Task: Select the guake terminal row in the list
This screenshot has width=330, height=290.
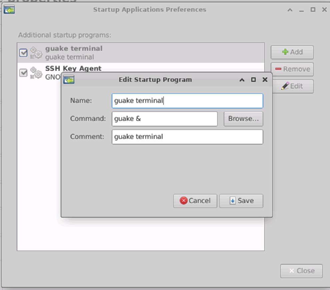Action: pos(141,53)
